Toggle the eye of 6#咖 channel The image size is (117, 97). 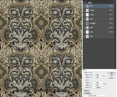pos(84,32)
